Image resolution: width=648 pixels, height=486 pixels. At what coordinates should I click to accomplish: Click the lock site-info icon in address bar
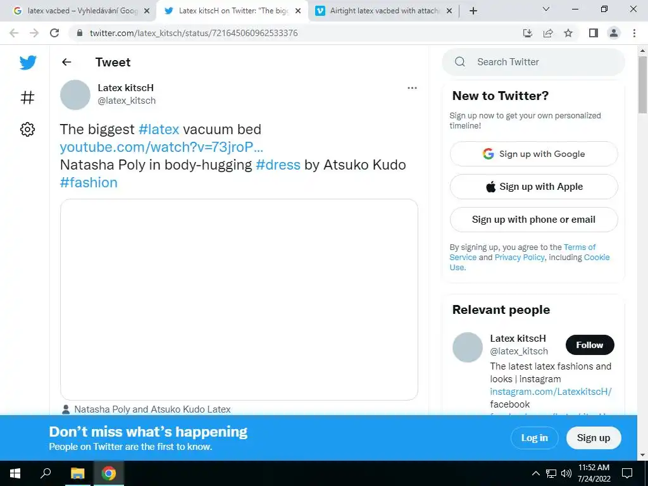(x=80, y=33)
